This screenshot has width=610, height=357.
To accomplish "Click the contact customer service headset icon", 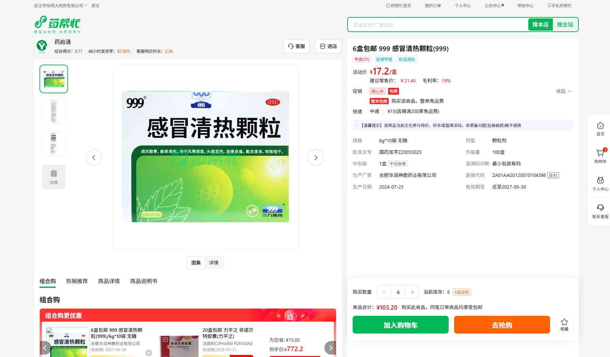I will tap(600, 208).
